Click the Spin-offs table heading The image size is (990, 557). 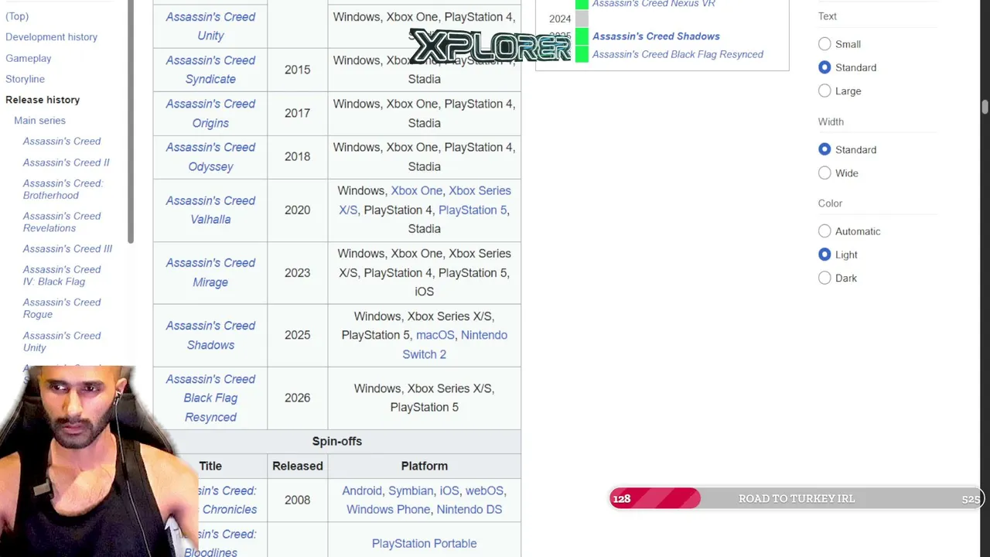click(337, 441)
